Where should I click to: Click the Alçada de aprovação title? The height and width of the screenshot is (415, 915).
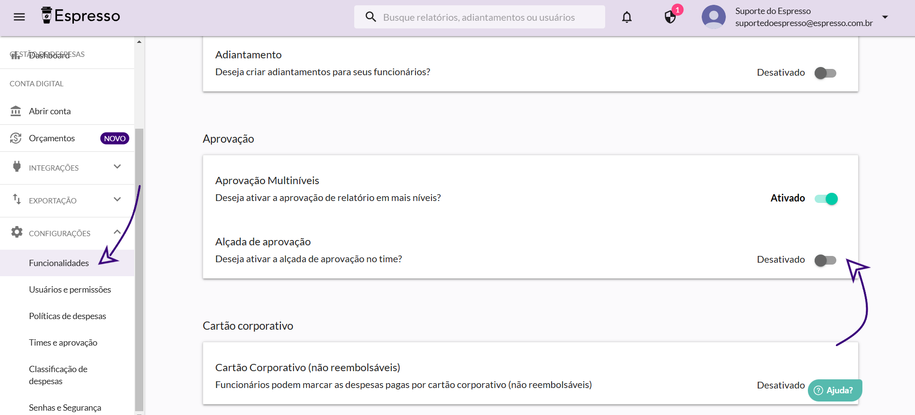[263, 241]
